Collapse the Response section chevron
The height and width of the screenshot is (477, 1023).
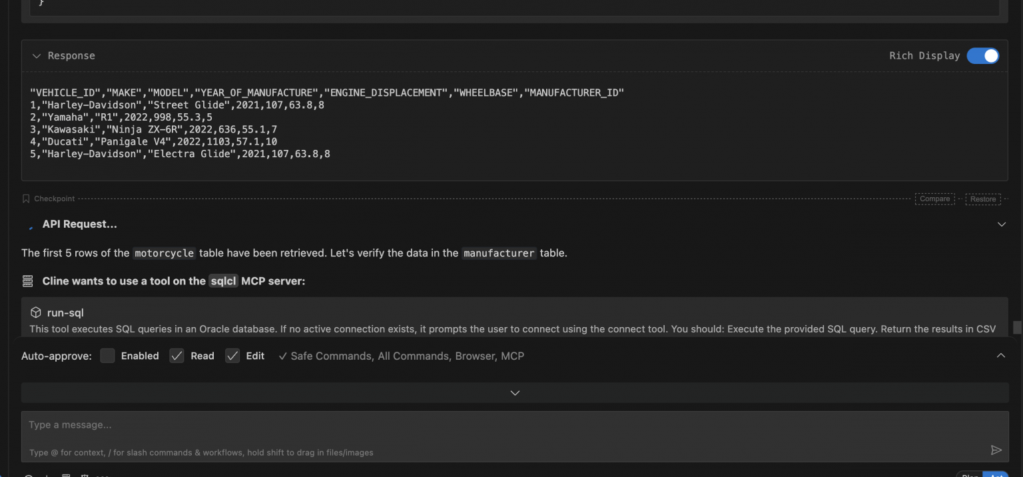pyautogui.click(x=37, y=56)
